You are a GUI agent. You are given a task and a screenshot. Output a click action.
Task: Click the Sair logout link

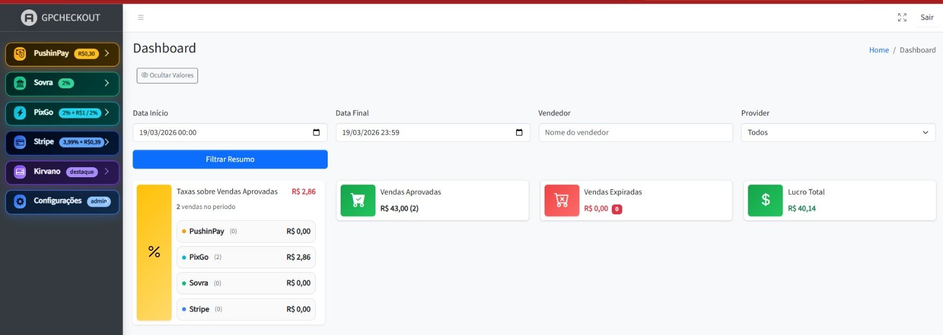pos(927,18)
